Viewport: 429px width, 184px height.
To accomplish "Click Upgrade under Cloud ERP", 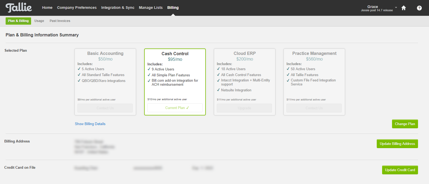I will click(x=244, y=108).
